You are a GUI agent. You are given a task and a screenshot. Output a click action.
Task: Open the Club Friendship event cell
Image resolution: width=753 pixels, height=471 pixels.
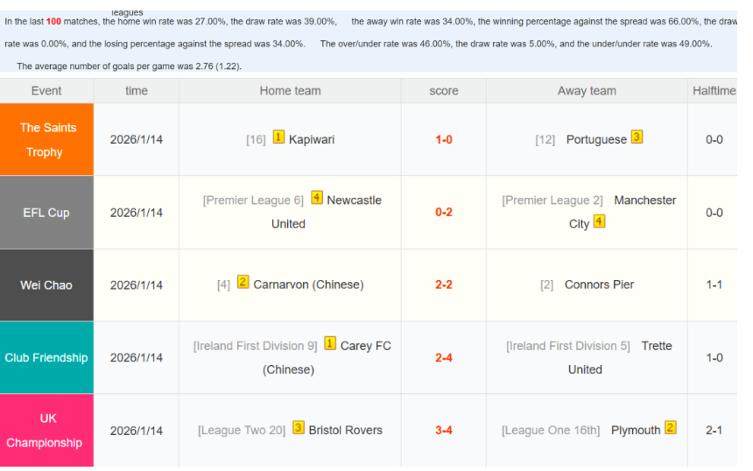click(46, 358)
